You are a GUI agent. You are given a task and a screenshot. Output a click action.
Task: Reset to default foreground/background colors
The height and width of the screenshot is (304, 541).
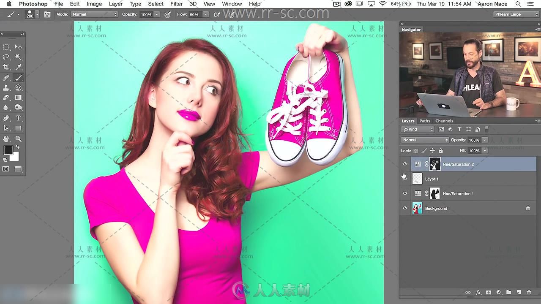coord(5,160)
